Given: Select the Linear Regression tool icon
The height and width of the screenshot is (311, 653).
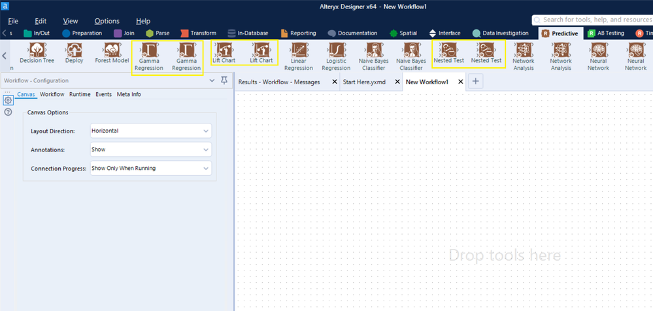Looking at the screenshot, I should pyautogui.click(x=299, y=50).
